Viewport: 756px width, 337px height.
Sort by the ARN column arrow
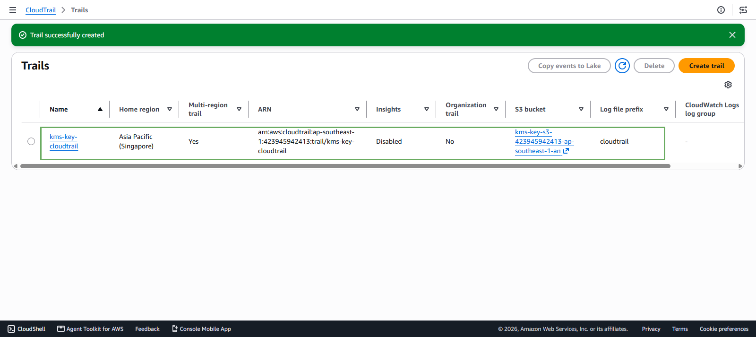pos(357,109)
